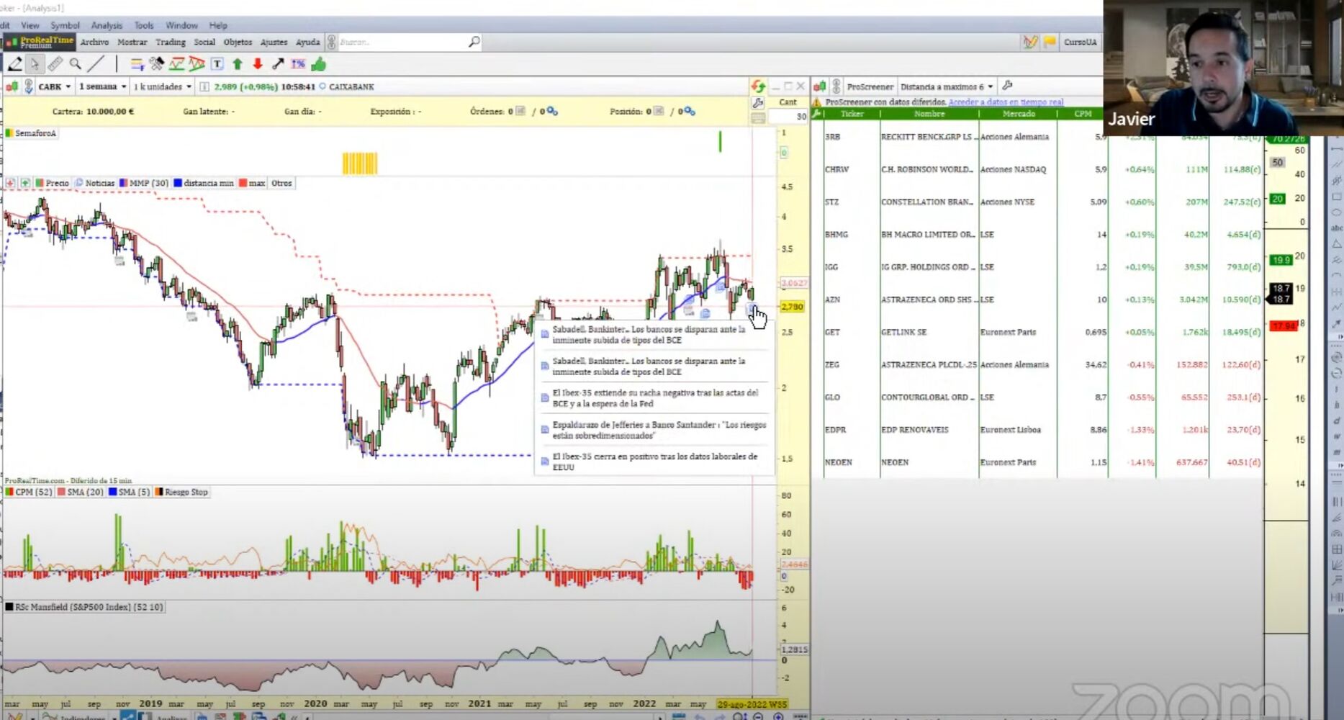Select the text annotation T tool

[x=217, y=65]
